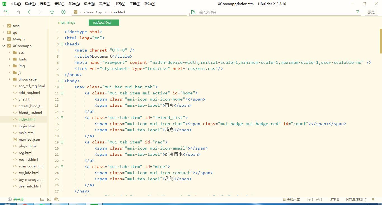Viewport: 382px width, 205px height.
Task: Collapse the XGreenApp project
Action: coord(3,46)
